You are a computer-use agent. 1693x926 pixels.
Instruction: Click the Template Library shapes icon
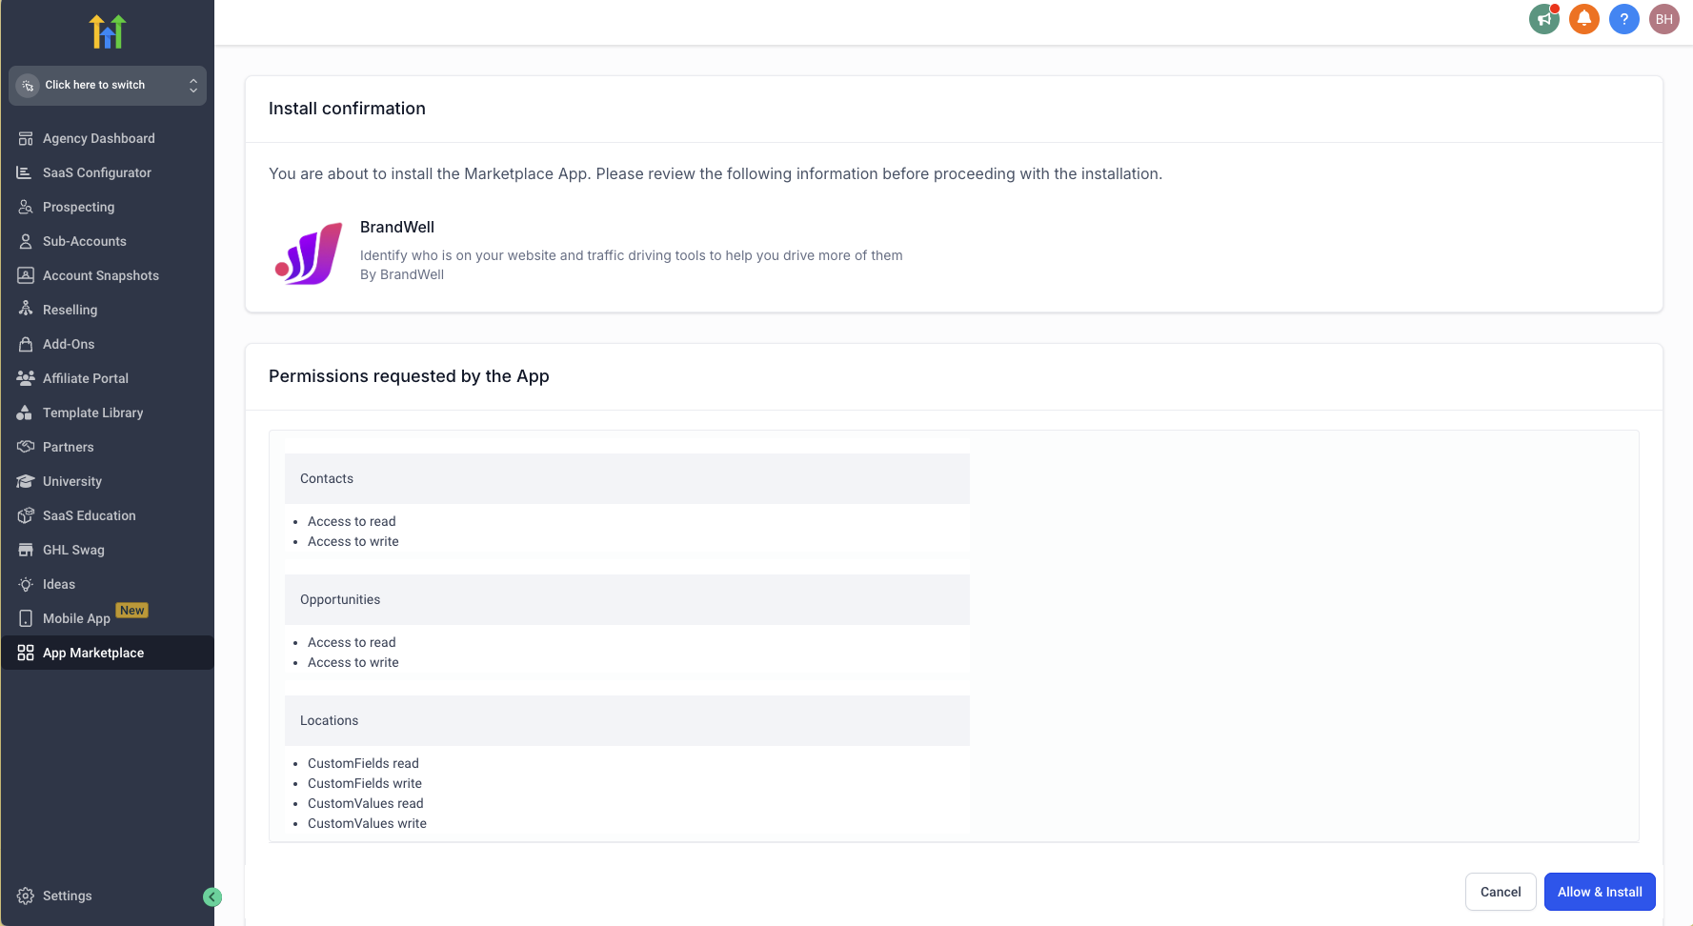coord(26,413)
